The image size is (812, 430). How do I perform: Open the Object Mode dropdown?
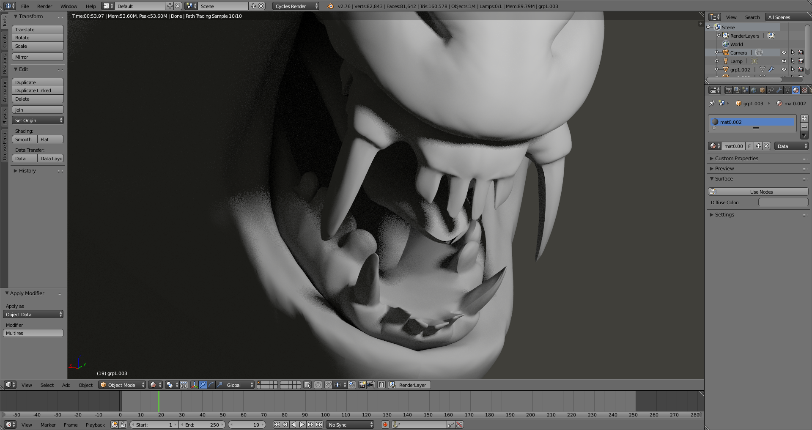coord(122,385)
